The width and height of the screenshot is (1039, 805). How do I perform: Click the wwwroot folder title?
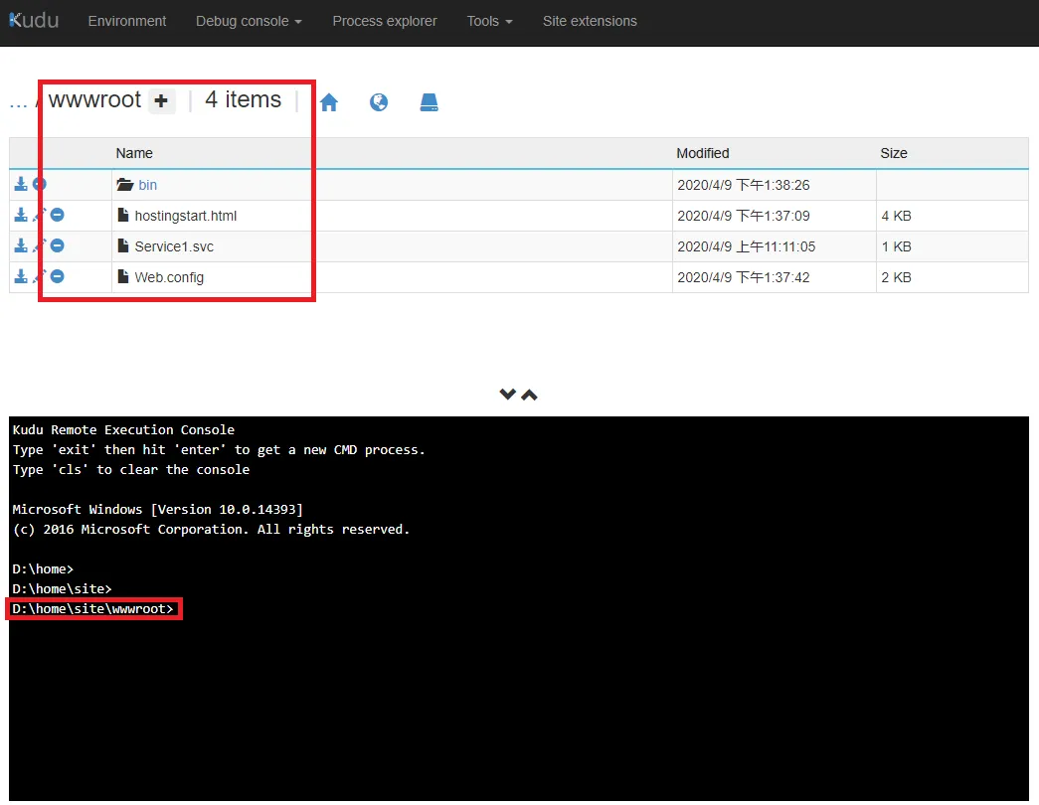[x=94, y=100]
